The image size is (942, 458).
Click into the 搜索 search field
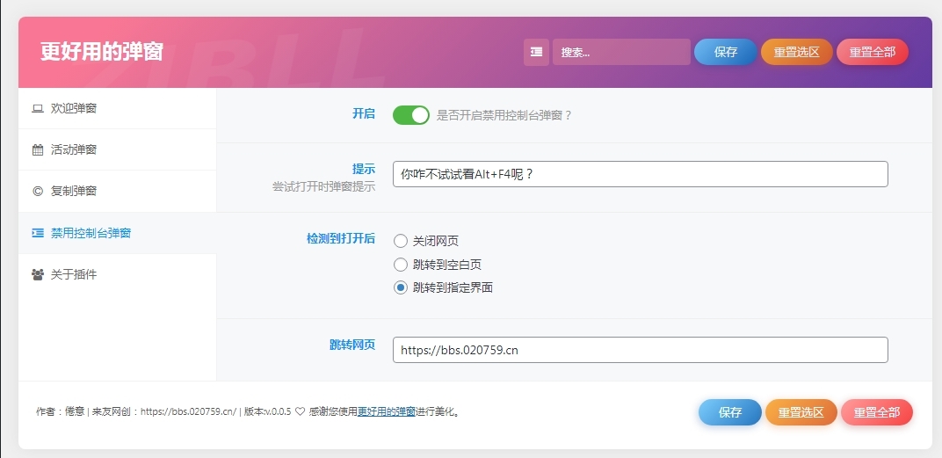(x=621, y=52)
